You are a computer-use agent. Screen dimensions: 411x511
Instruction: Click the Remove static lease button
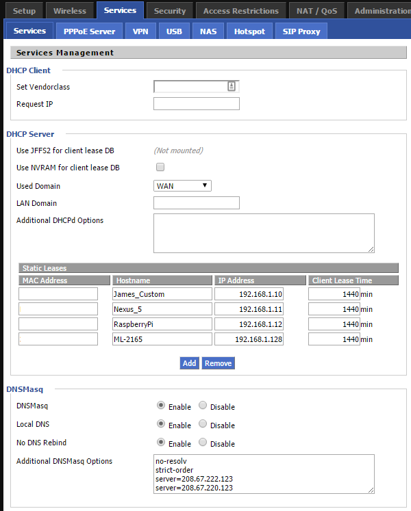pyautogui.click(x=218, y=363)
